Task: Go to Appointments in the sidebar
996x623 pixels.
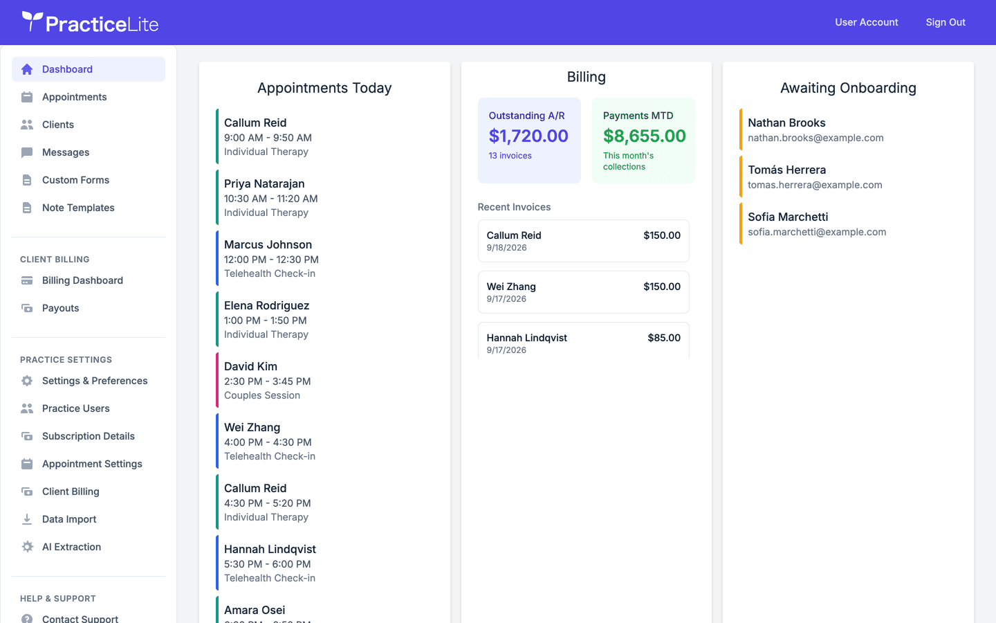Action: pos(89,97)
